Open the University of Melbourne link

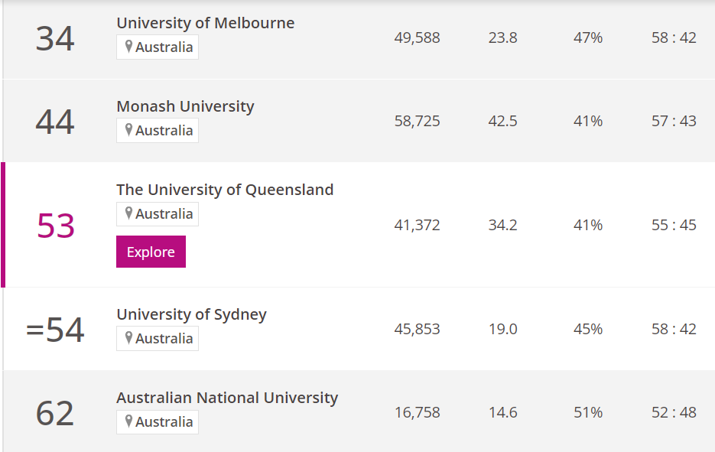pyautogui.click(x=205, y=23)
